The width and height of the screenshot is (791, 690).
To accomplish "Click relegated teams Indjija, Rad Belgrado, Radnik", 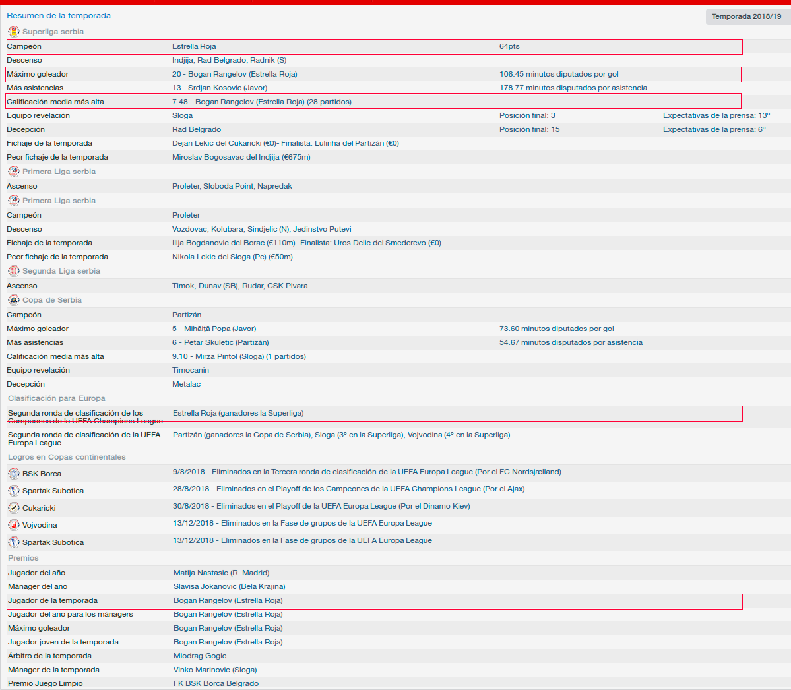I will [x=230, y=60].
